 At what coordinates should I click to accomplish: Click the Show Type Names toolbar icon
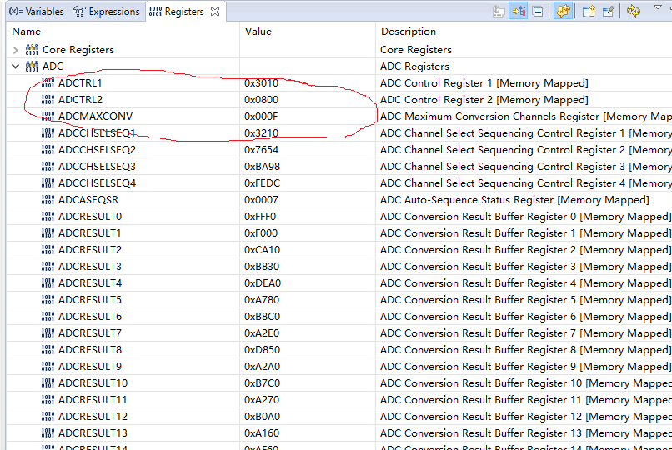499,11
